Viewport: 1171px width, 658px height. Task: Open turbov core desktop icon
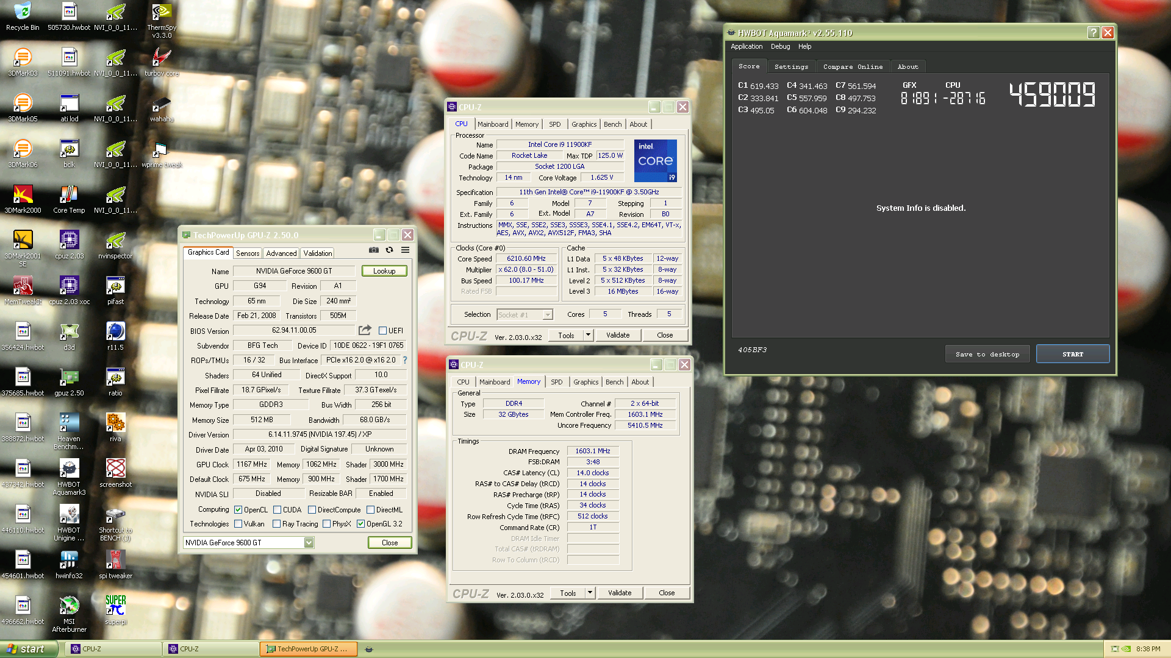[x=162, y=62]
